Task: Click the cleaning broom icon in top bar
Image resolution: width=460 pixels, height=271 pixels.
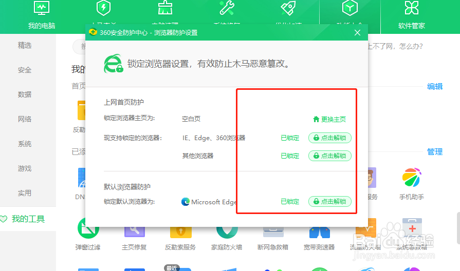Action: [165, 8]
